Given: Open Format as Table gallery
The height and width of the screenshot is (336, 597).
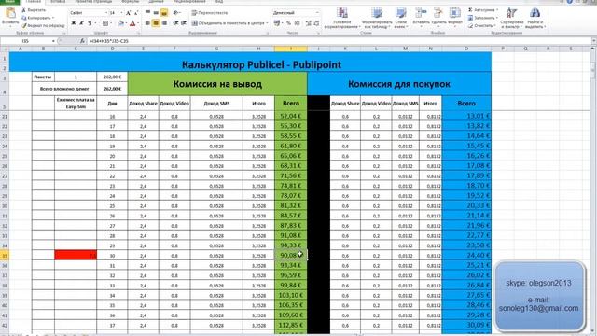Looking at the screenshot, I should pos(377,19).
